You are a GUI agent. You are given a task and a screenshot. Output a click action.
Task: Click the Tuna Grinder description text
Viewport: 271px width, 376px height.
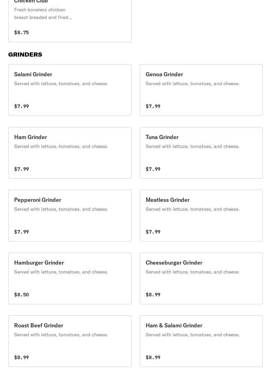(x=192, y=146)
